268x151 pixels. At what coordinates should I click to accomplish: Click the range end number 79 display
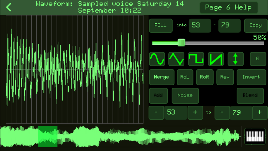[x=241, y=113]
